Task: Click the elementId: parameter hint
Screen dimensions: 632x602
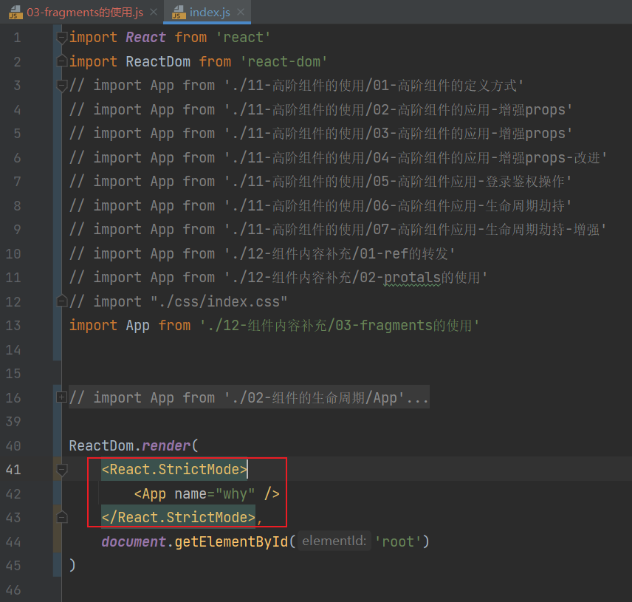Action: (x=334, y=541)
